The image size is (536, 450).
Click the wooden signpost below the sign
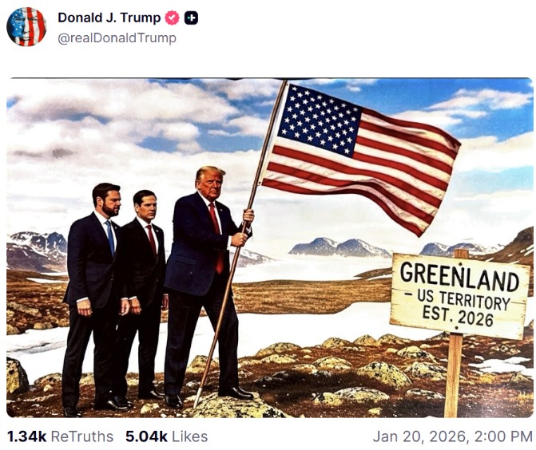(x=454, y=375)
